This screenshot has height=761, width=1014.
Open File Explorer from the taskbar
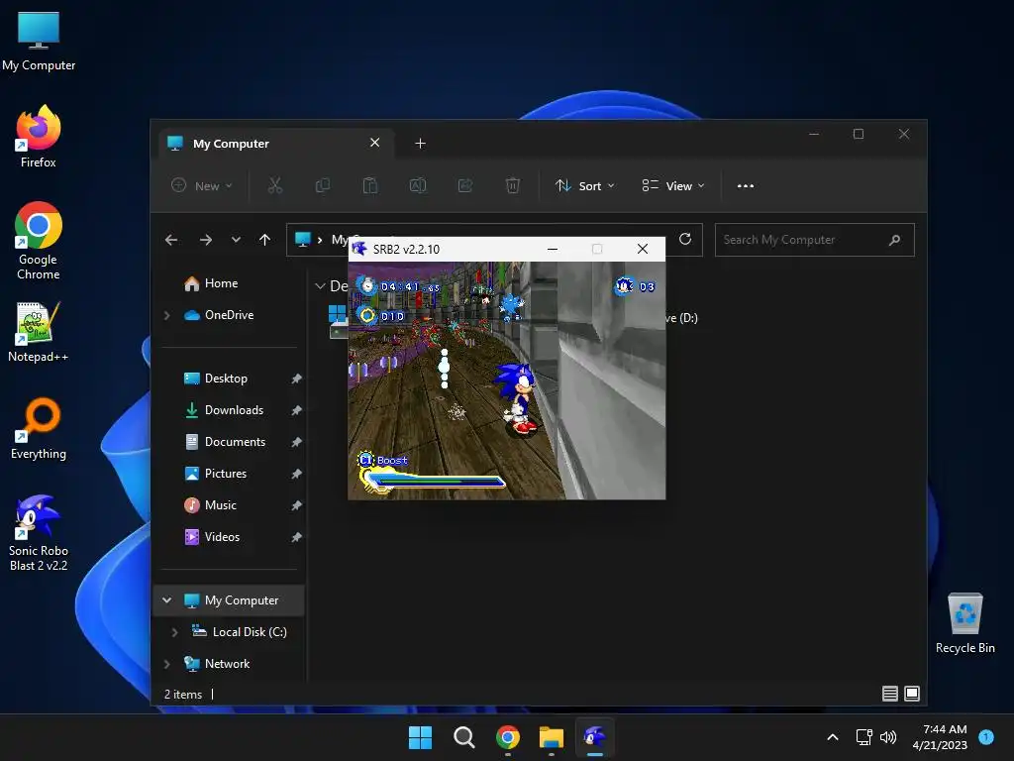(552, 737)
